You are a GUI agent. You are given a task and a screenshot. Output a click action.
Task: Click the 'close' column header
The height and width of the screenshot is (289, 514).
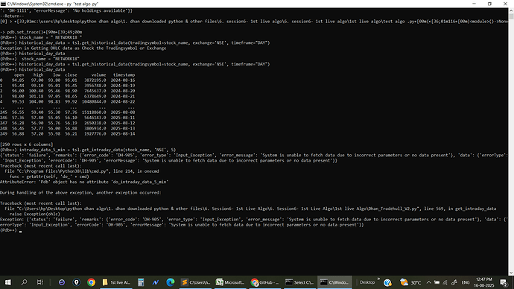pos(71,75)
